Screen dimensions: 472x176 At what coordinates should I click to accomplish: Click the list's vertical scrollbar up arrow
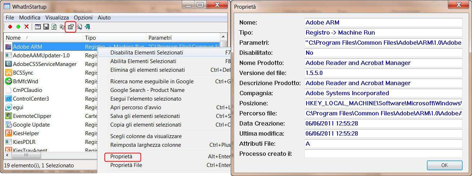(x=224, y=37)
